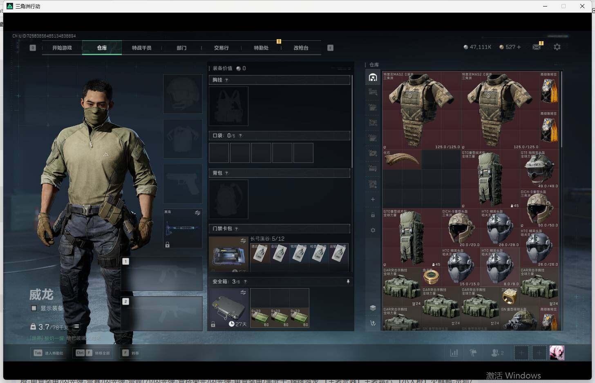Click the empty body armor equipment slot
Screen dimensions: 595x383
pos(183,139)
